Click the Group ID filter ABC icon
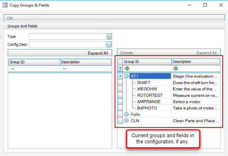The height and width of the screenshot is (156, 228). tap(127, 68)
